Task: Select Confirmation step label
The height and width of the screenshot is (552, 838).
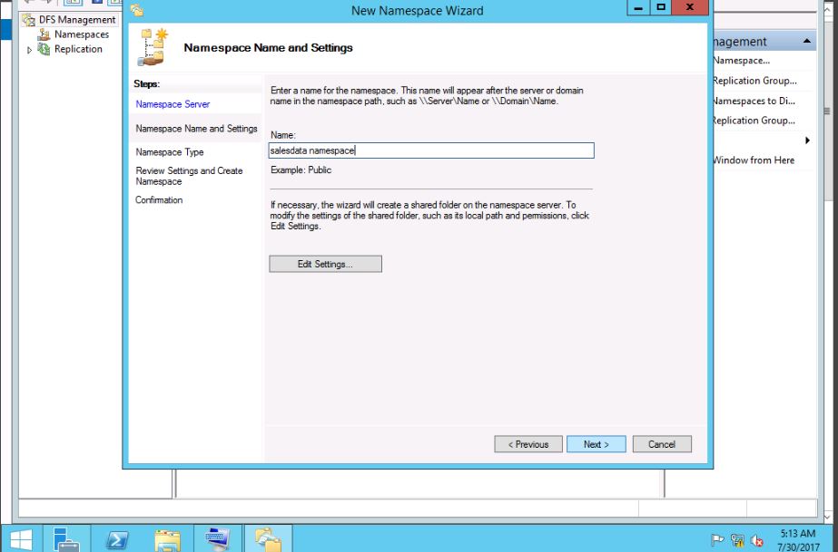Action: (159, 200)
